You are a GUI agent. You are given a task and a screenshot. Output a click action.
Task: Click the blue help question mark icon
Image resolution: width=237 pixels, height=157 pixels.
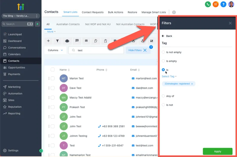tap(223, 4)
